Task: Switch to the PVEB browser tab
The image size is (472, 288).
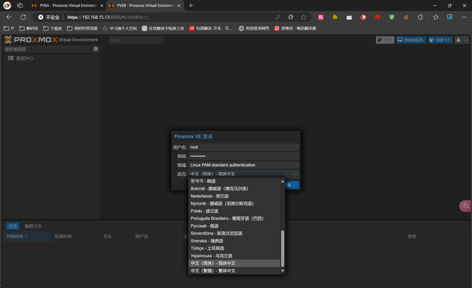Action: [x=145, y=5]
